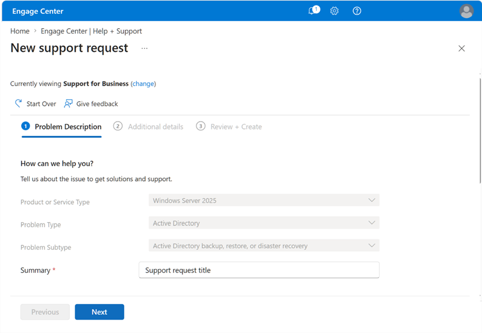Expand the Problem Subtype dropdown
This screenshot has width=482, height=333.
coord(264,246)
